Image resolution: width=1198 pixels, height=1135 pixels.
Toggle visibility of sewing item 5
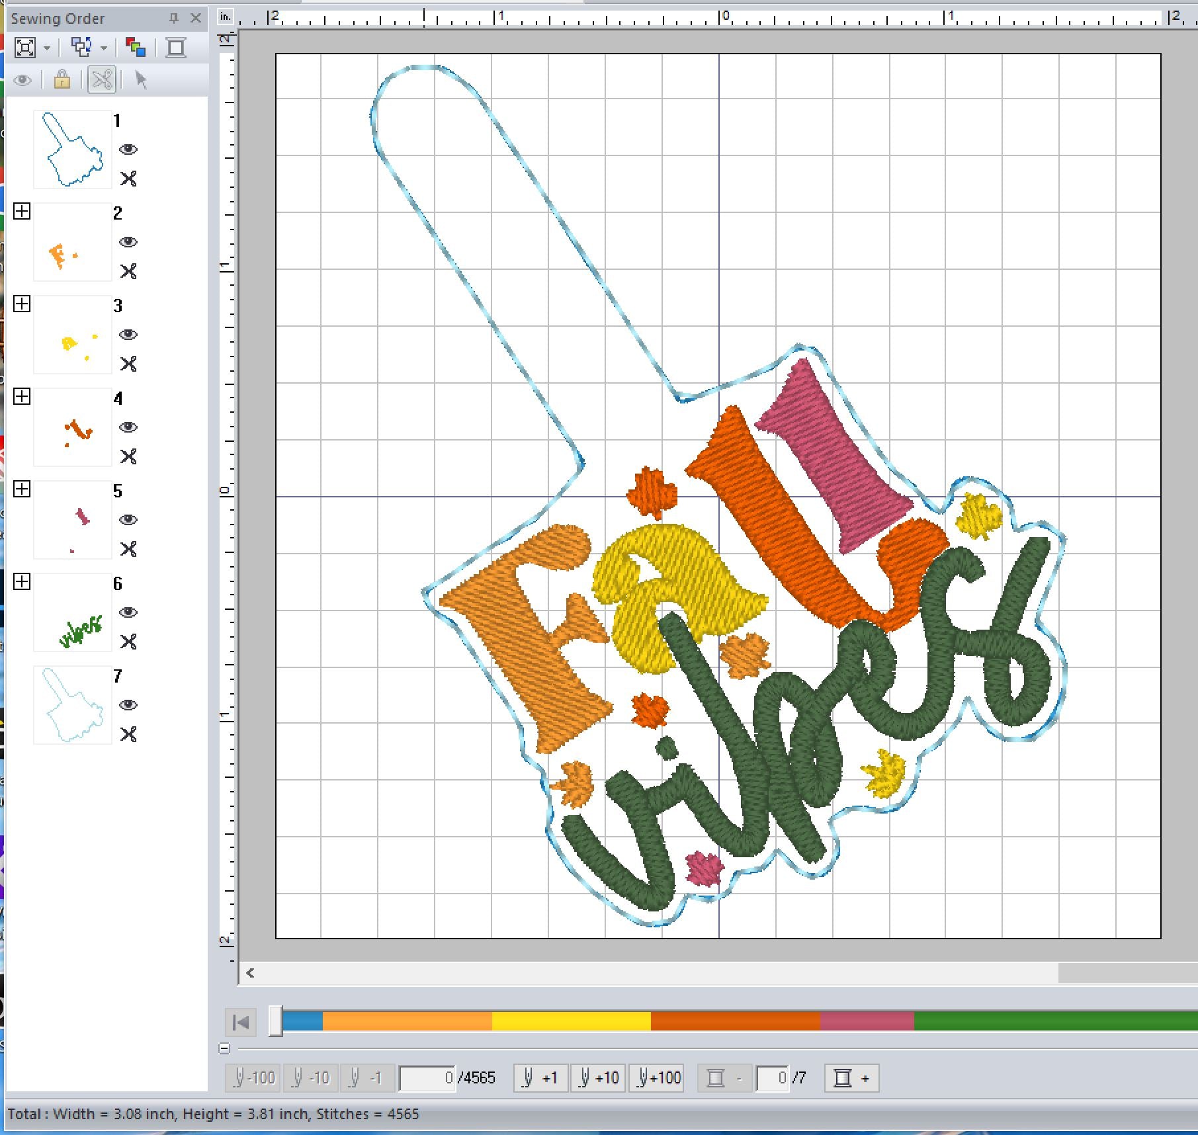(128, 520)
